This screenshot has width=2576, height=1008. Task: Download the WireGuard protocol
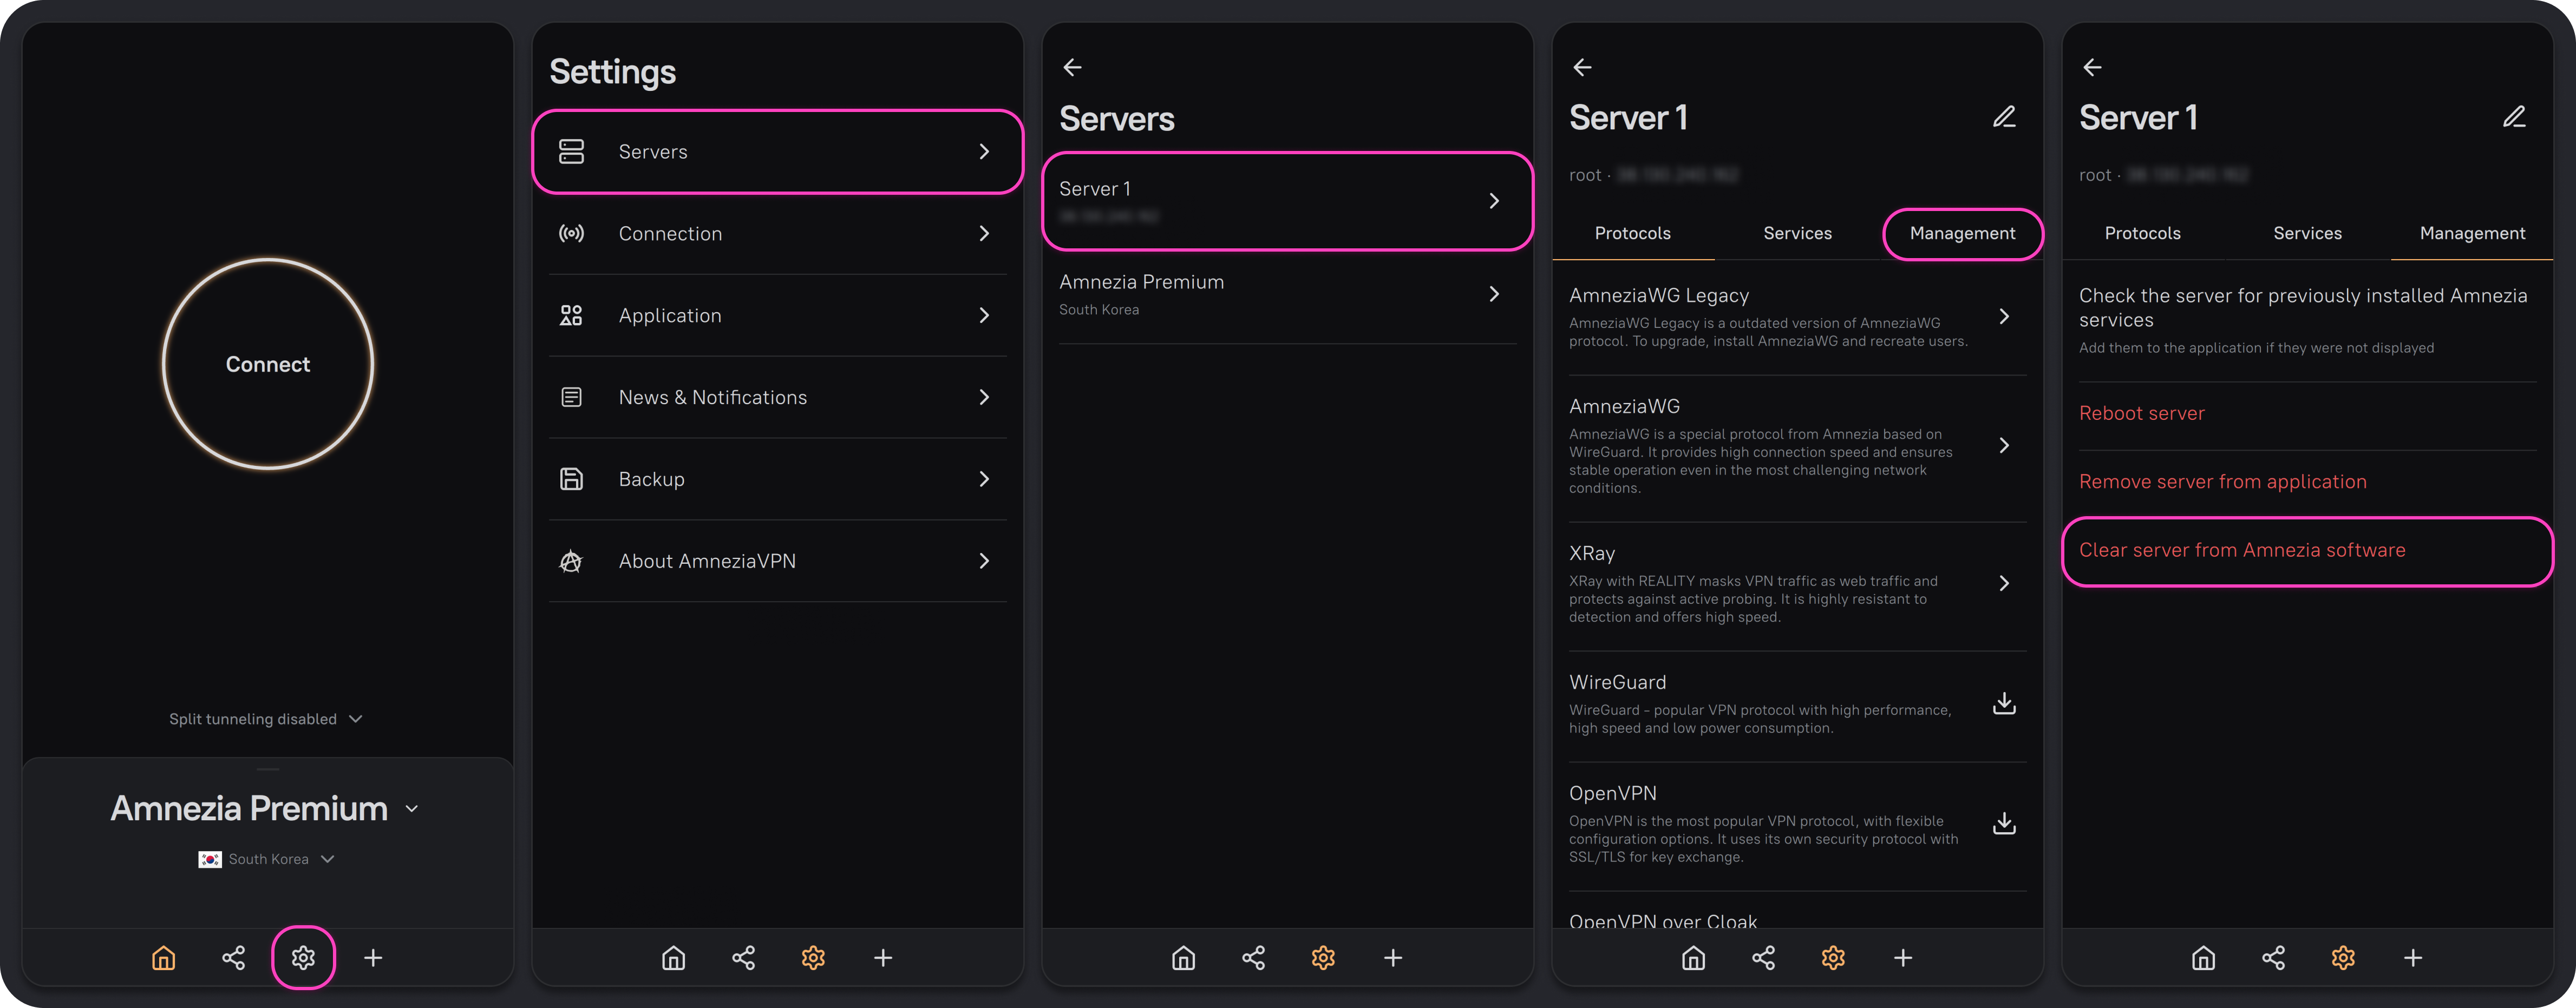[x=2003, y=704]
